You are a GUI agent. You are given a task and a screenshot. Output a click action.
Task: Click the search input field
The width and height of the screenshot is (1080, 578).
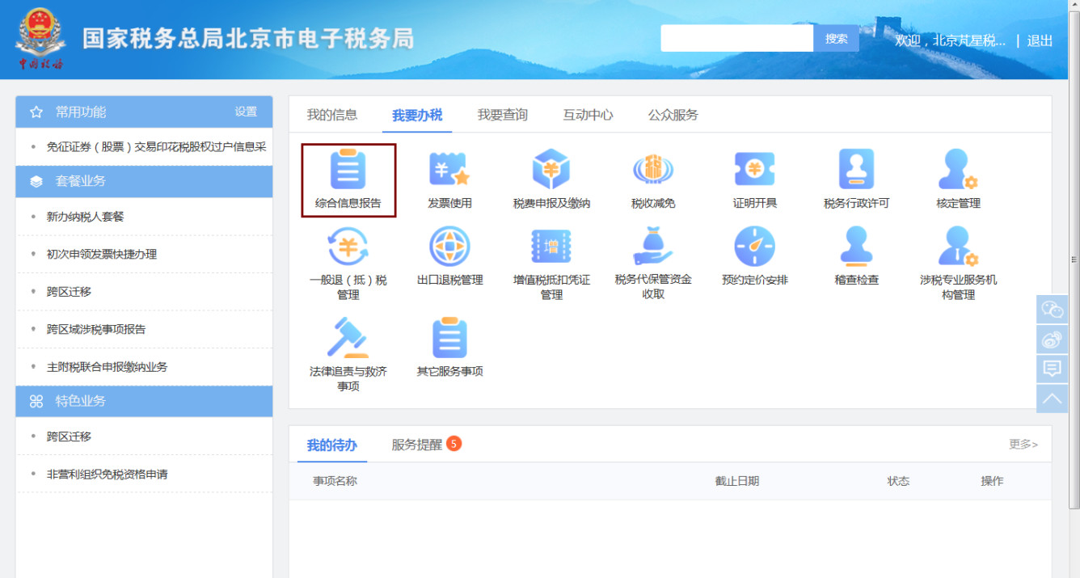[x=736, y=39]
